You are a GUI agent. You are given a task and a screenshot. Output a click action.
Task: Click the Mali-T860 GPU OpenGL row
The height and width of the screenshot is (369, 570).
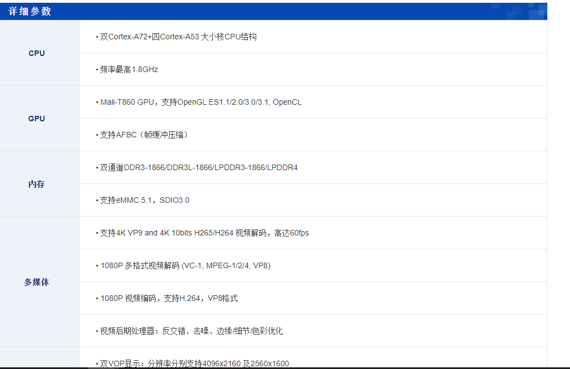pos(313,102)
